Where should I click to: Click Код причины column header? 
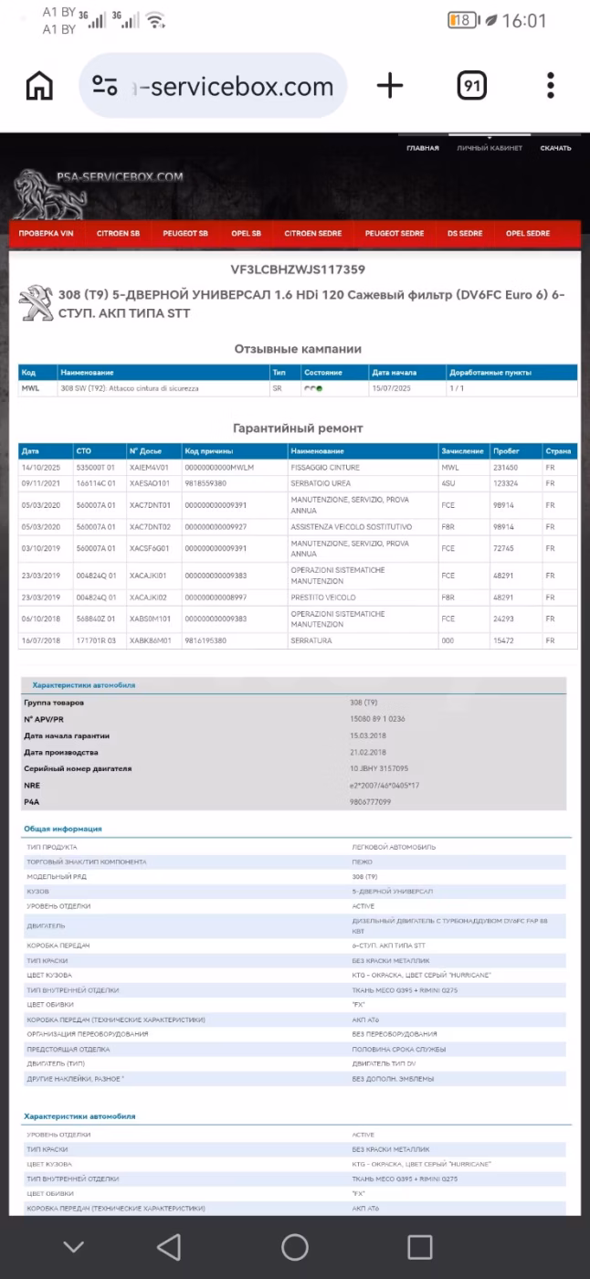coord(208,451)
